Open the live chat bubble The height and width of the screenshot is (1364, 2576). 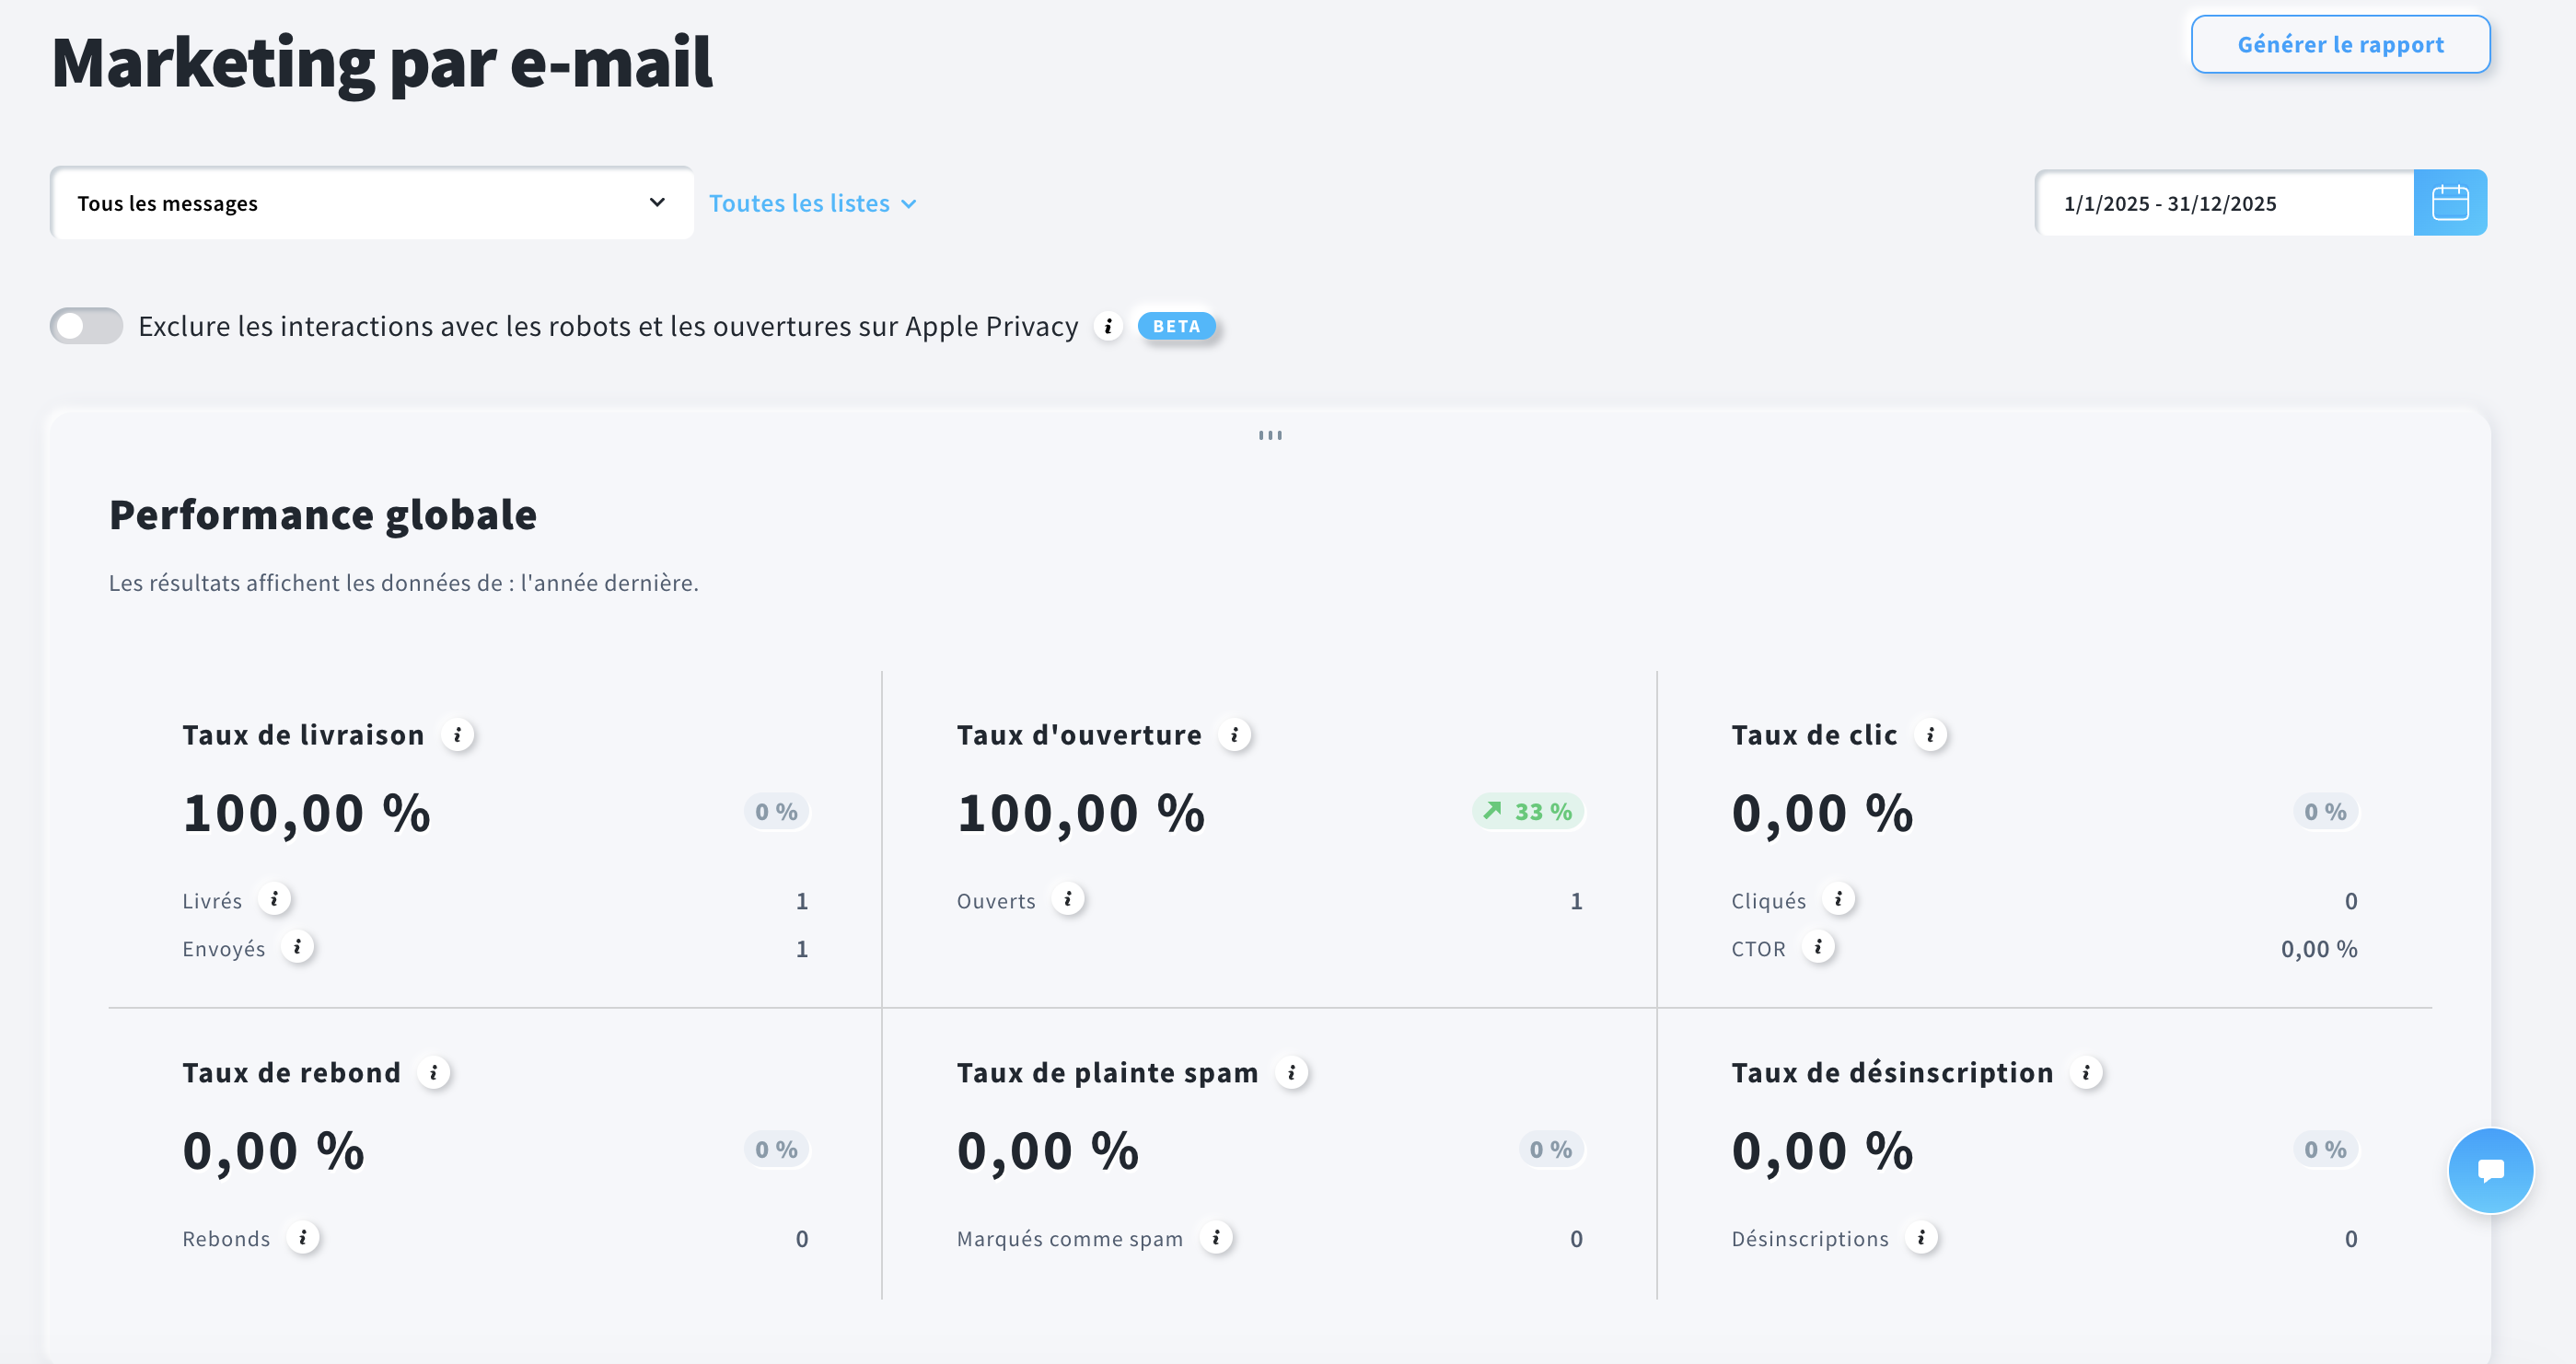pos(2490,1170)
